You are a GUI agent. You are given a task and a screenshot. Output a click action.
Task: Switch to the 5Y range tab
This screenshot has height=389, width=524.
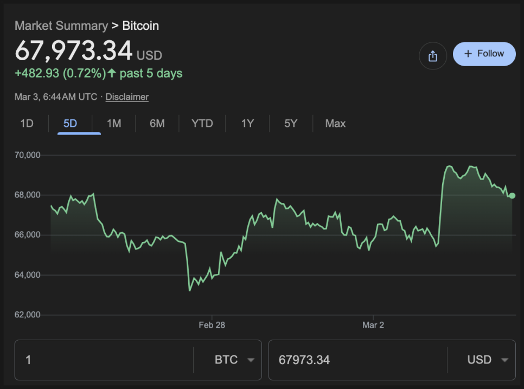291,124
